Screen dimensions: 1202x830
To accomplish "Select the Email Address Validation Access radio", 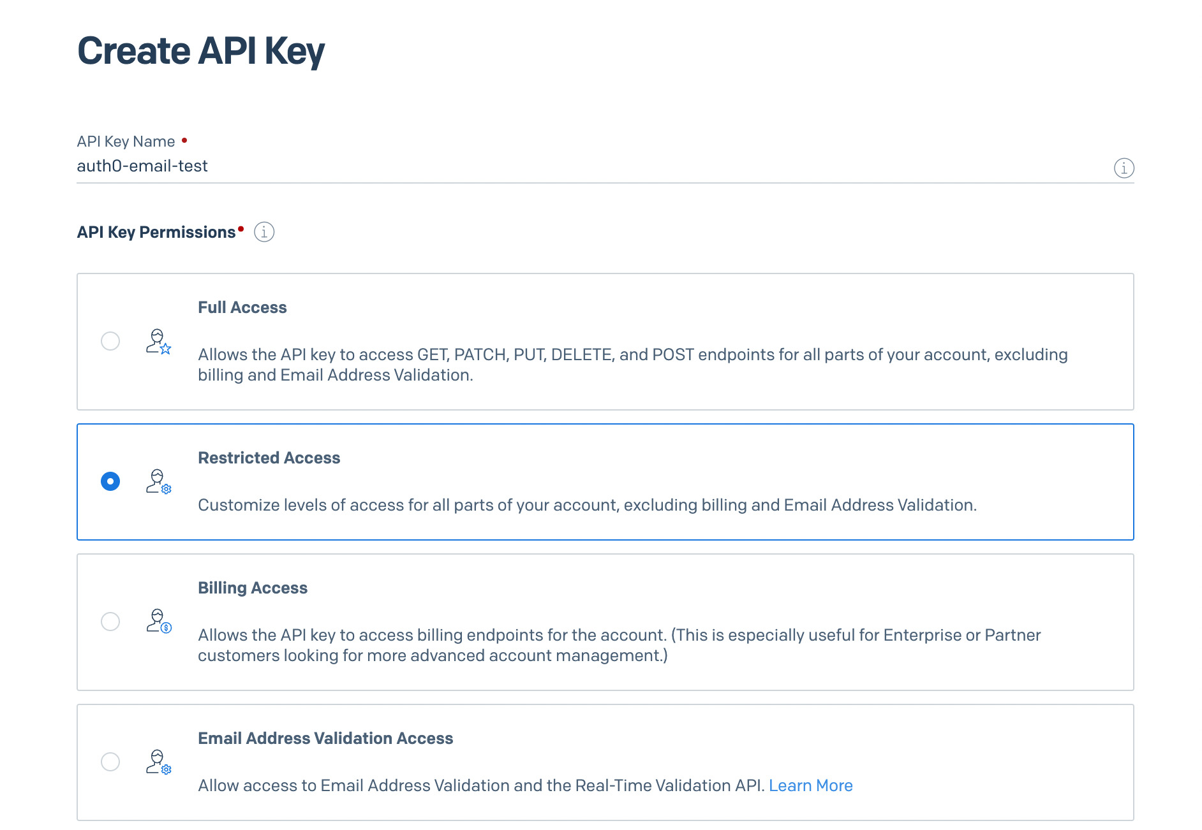I will point(110,761).
